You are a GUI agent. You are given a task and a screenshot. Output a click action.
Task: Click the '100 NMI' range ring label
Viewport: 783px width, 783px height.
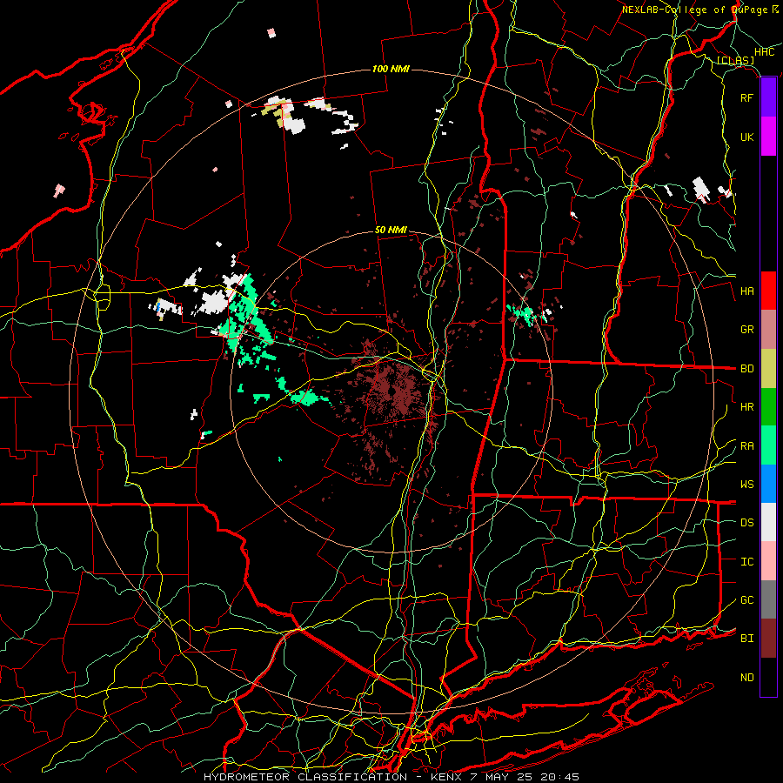point(391,69)
